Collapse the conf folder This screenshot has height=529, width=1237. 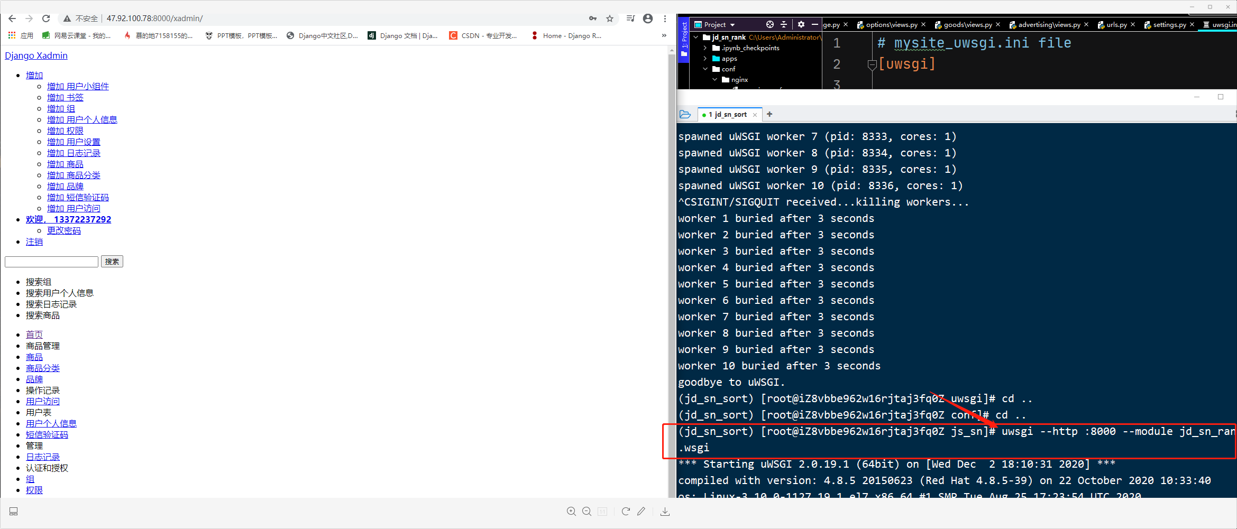click(x=705, y=69)
